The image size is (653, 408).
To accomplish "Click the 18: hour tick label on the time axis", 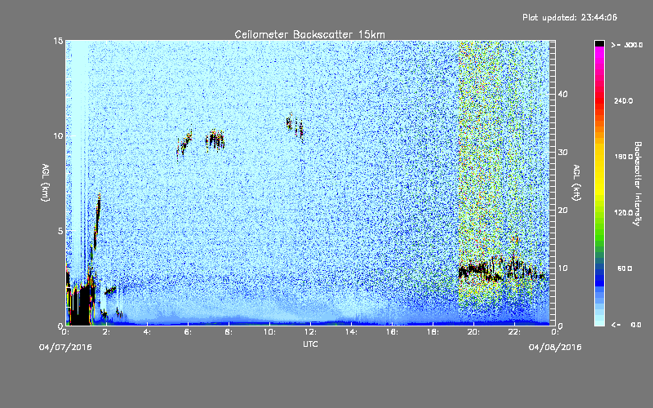I will click(433, 332).
